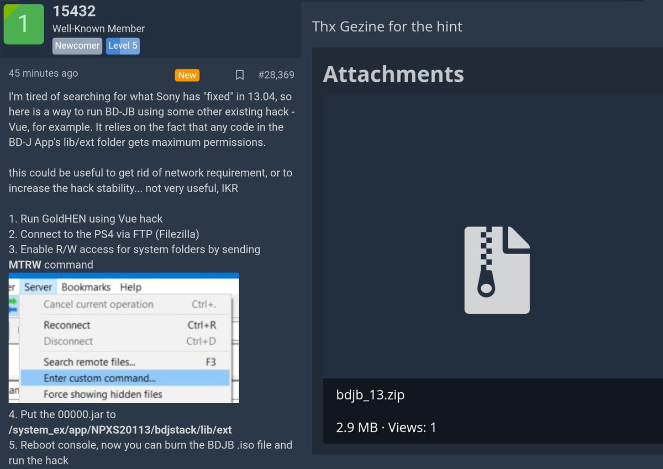Open the Server menu in the screenshot
Image resolution: width=663 pixels, height=469 pixels.
[x=38, y=287]
